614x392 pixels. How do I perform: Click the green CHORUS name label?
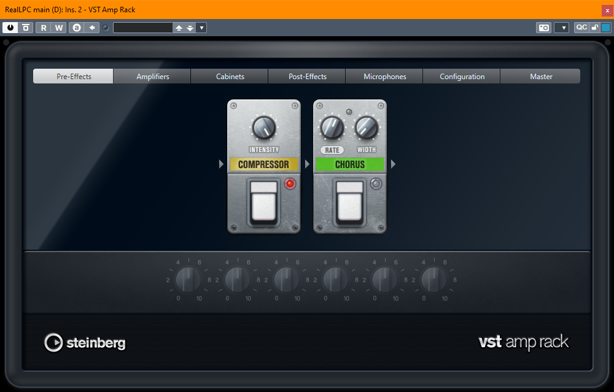350,164
